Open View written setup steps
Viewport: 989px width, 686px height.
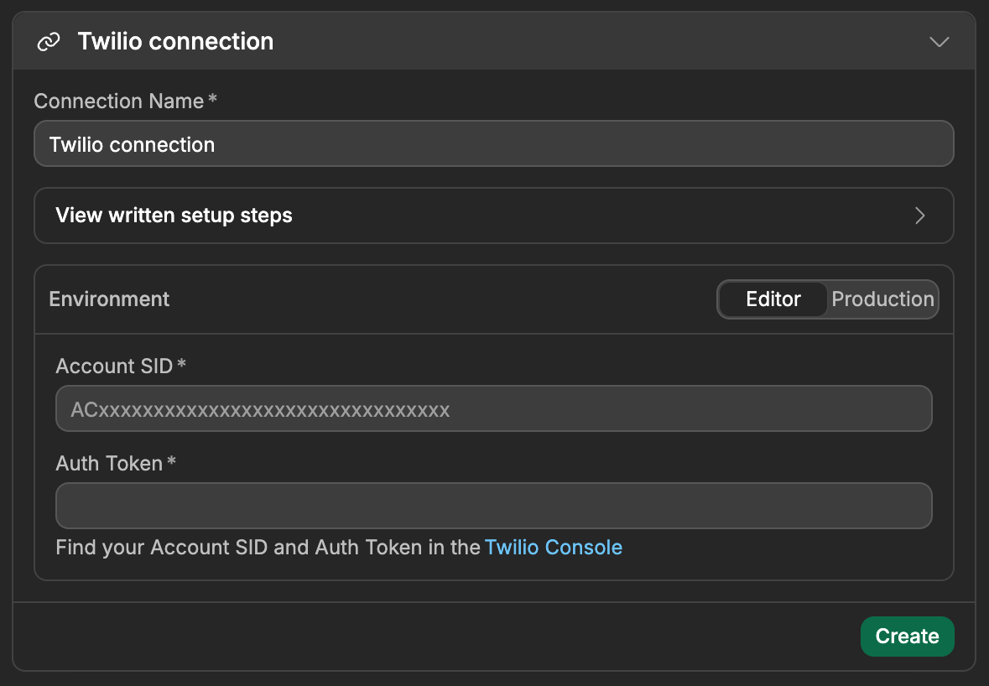point(494,216)
